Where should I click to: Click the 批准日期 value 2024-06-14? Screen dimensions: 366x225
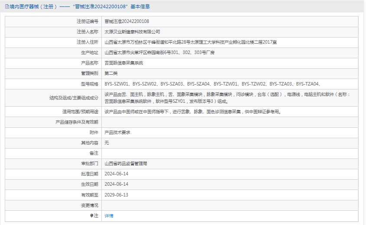click(x=117, y=174)
